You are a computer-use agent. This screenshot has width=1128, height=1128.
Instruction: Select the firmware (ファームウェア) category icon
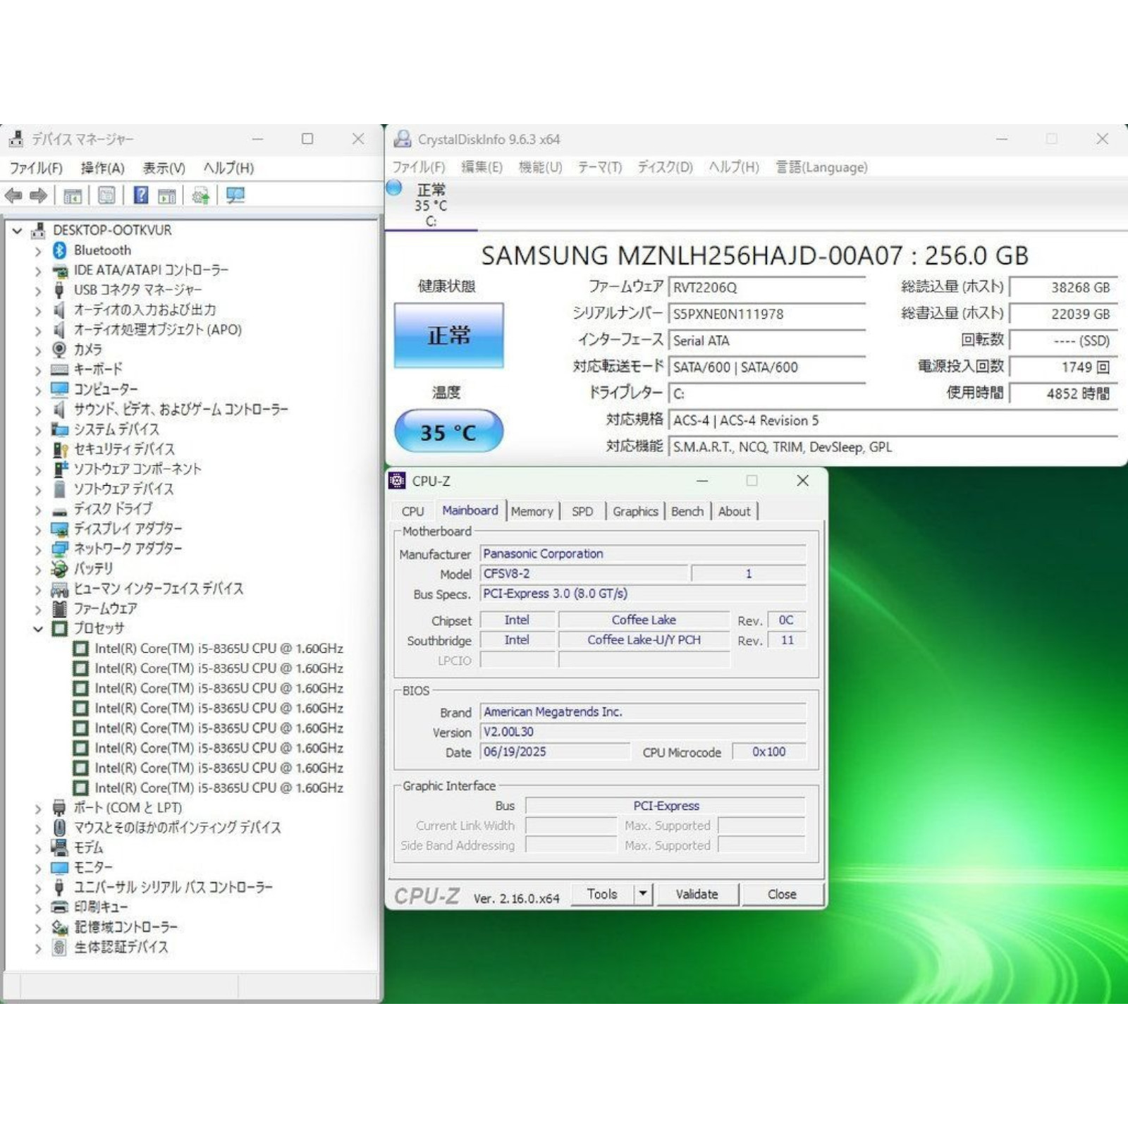pyautogui.click(x=60, y=608)
